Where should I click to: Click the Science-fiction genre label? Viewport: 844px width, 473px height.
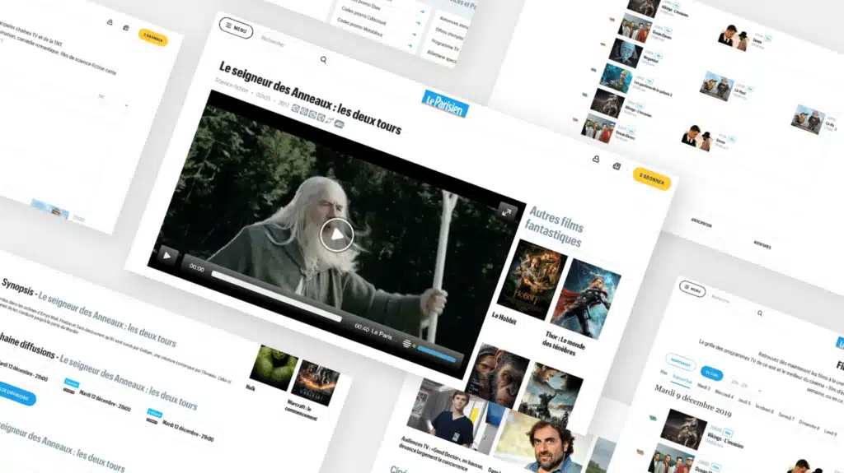coord(232,85)
